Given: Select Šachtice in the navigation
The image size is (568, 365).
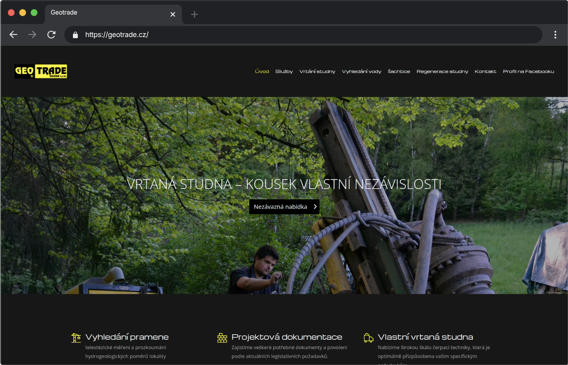Looking at the screenshot, I should click(399, 71).
